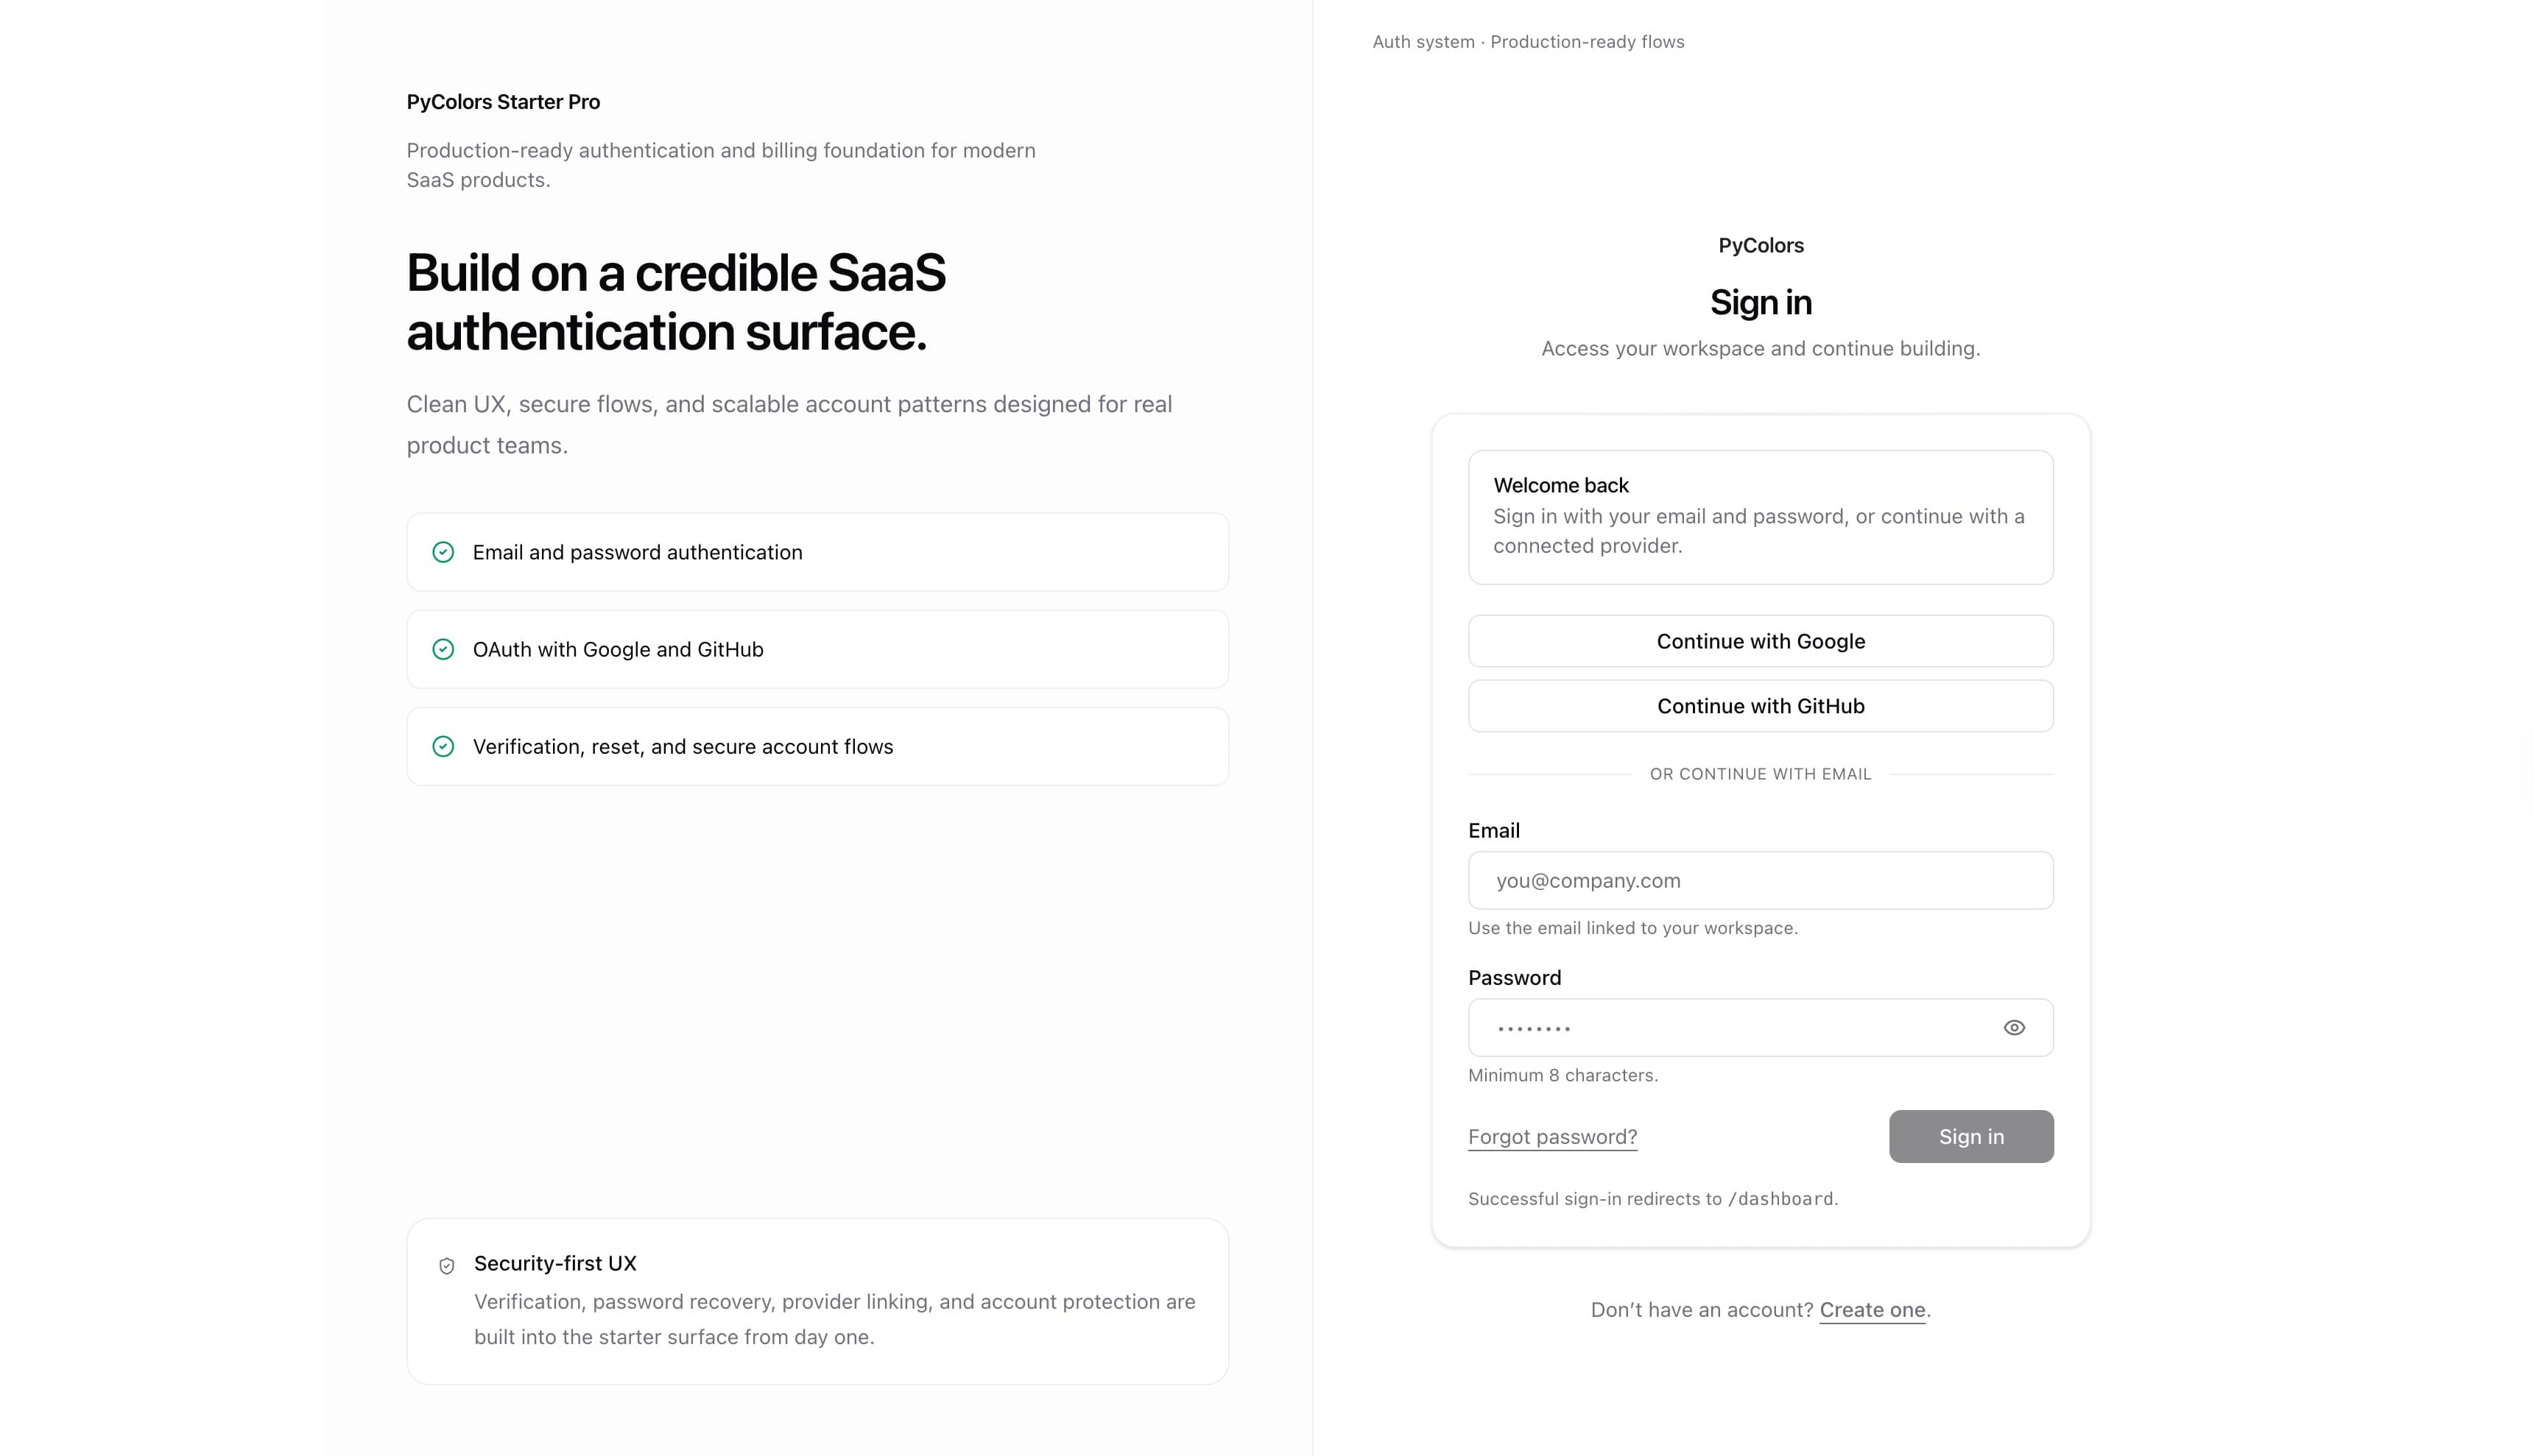Click the Email authentication checkmark icon
The width and height of the screenshot is (2533, 1456).
[443, 552]
